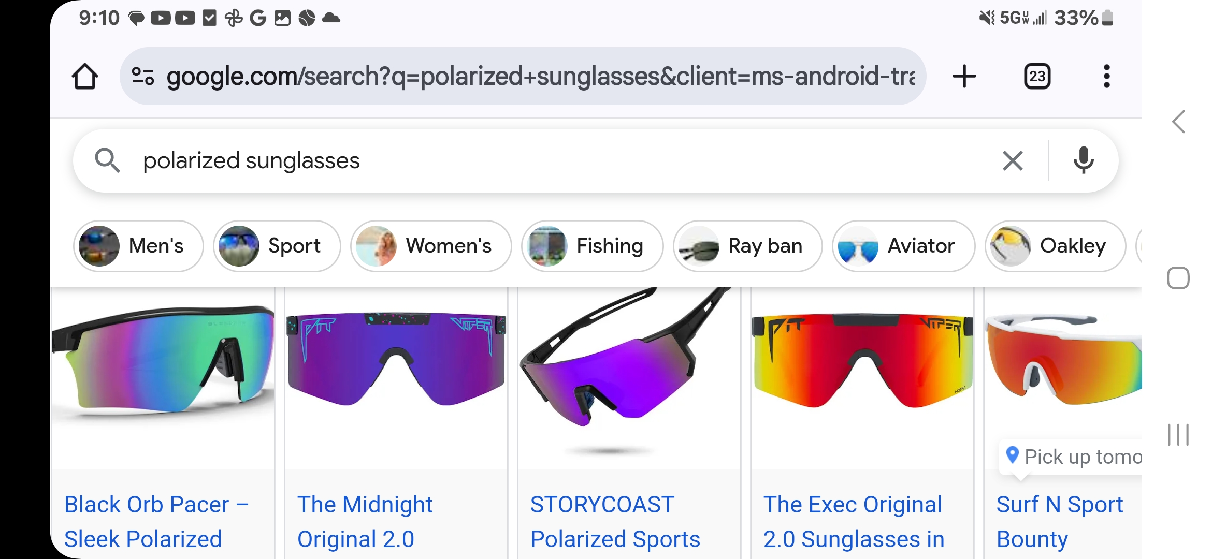
Task: Tap the magnifying glass search icon
Action: pos(107,160)
